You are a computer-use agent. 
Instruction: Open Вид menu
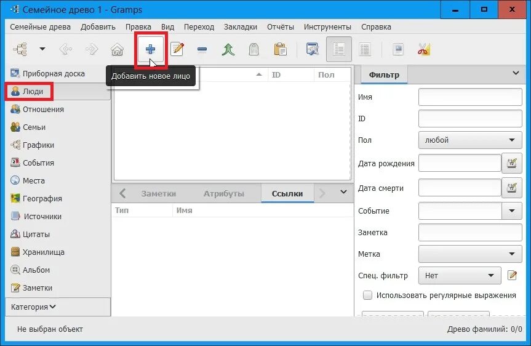point(167,26)
